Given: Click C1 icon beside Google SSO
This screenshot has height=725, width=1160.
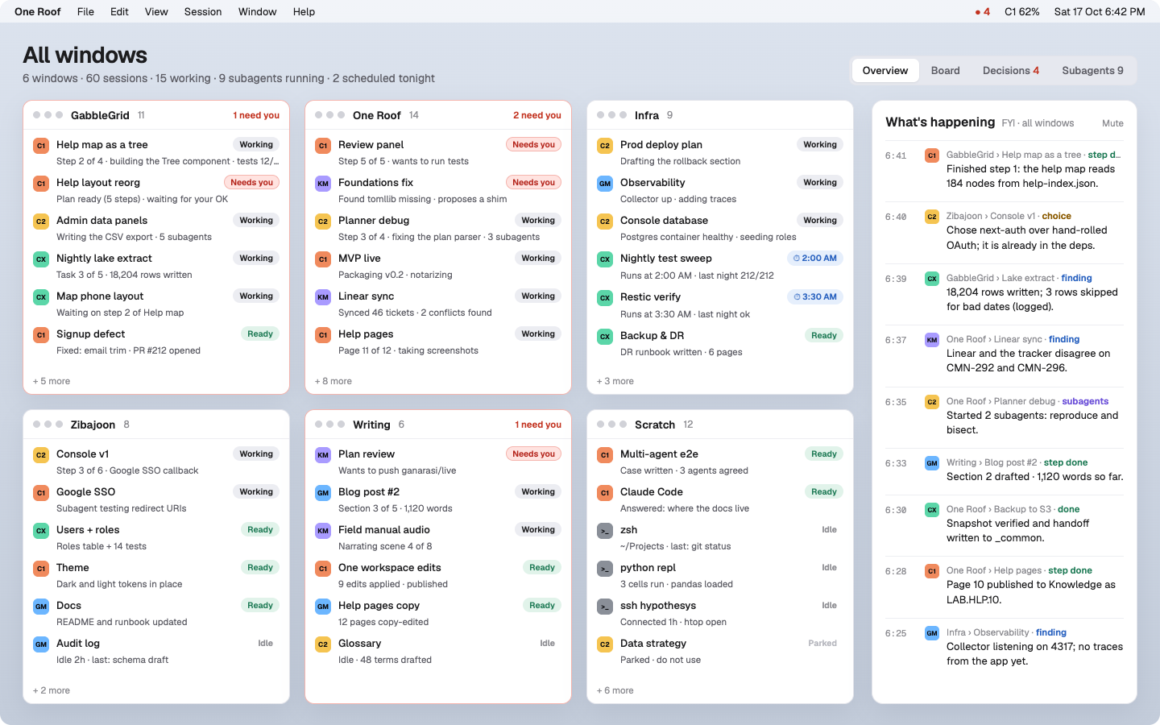Looking at the screenshot, I should (x=41, y=493).
